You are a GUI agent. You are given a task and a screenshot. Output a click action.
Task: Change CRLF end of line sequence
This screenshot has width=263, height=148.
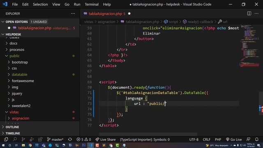click(x=206, y=139)
